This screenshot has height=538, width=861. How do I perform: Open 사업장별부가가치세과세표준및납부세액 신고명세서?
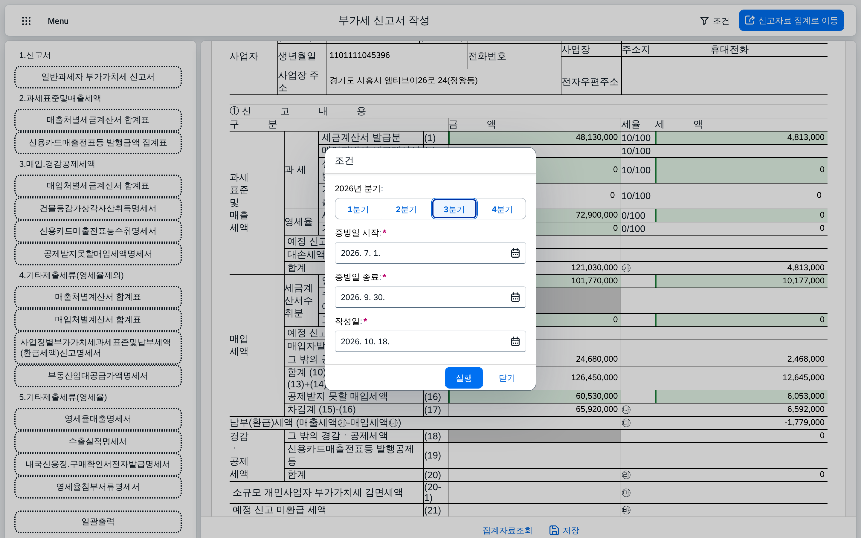[x=98, y=348]
